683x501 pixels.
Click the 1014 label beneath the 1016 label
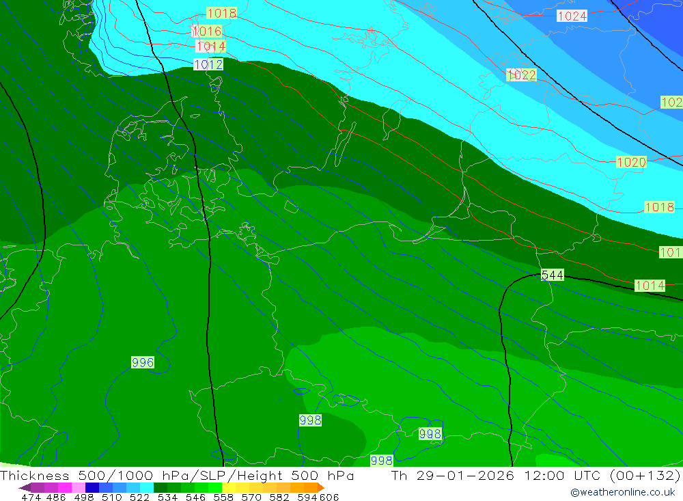click(x=211, y=46)
